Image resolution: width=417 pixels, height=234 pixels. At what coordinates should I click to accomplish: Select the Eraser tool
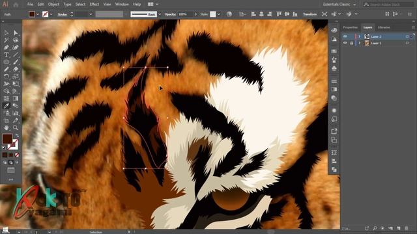tap(16, 70)
